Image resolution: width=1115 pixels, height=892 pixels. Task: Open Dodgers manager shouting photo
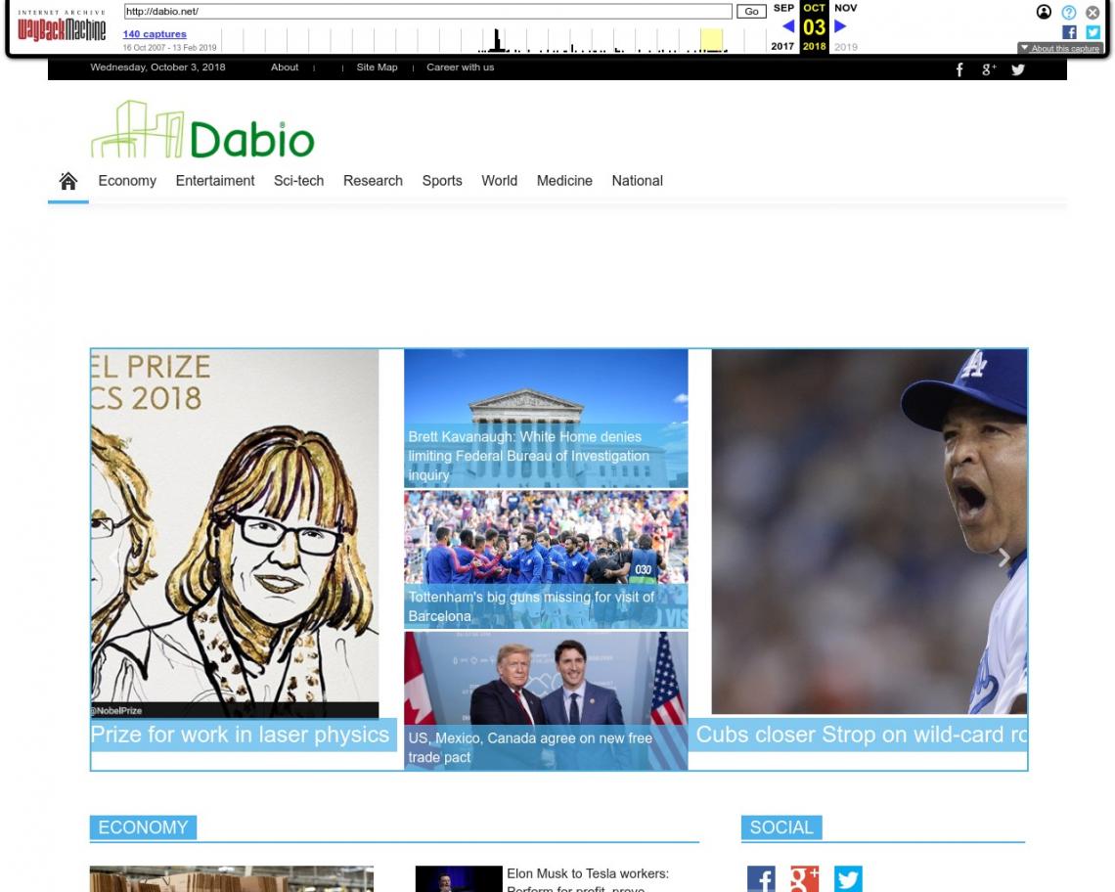pos(869,531)
